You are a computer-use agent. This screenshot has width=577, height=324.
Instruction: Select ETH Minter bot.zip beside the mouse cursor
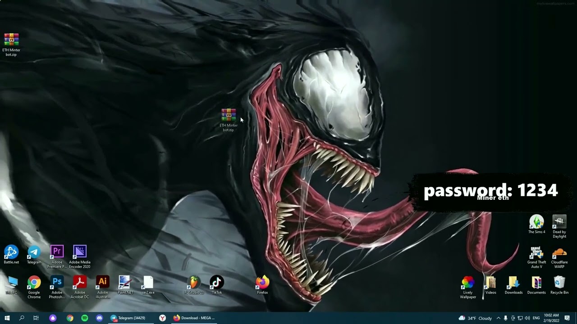pos(229,120)
